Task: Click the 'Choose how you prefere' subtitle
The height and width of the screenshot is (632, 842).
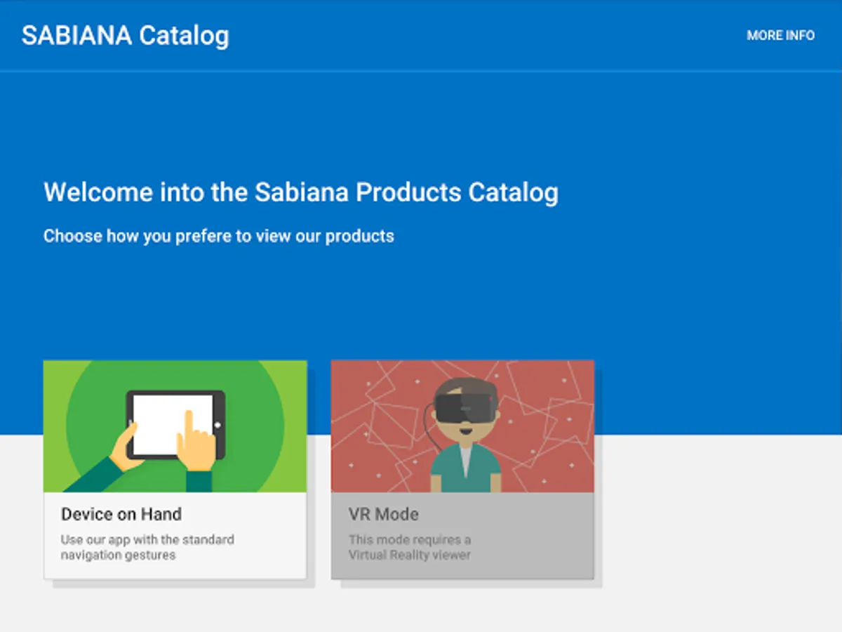Action: point(218,236)
